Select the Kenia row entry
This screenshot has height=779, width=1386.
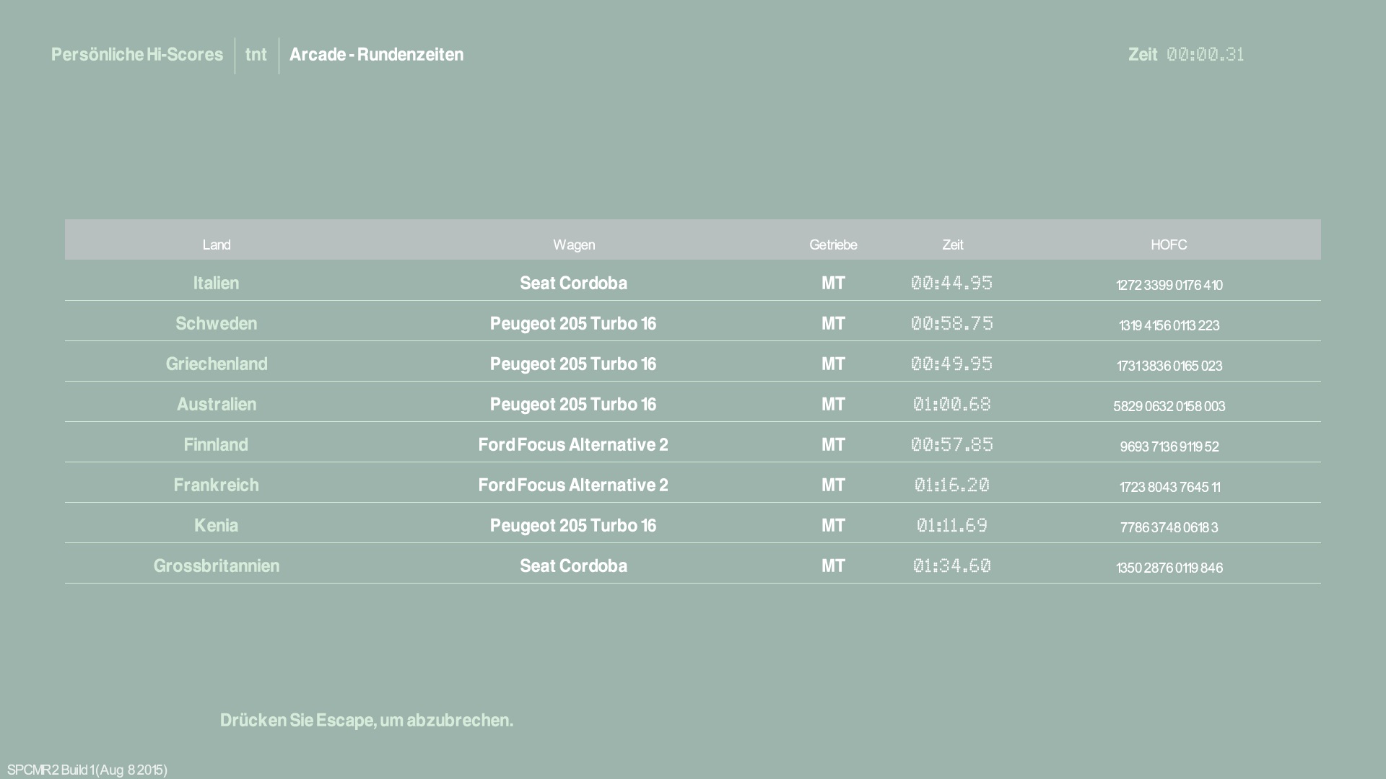(216, 525)
